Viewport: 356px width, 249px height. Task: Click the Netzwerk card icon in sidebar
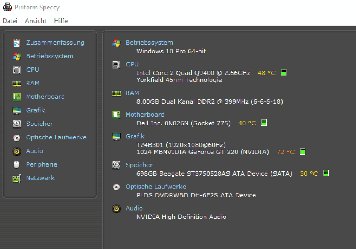[x=17, y=178]
